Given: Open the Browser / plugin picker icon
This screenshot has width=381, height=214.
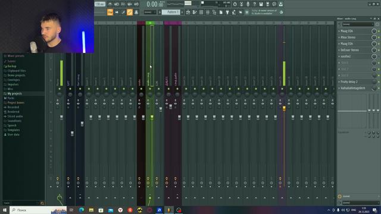Looking at the screenshot, I should tap(214, 12).
